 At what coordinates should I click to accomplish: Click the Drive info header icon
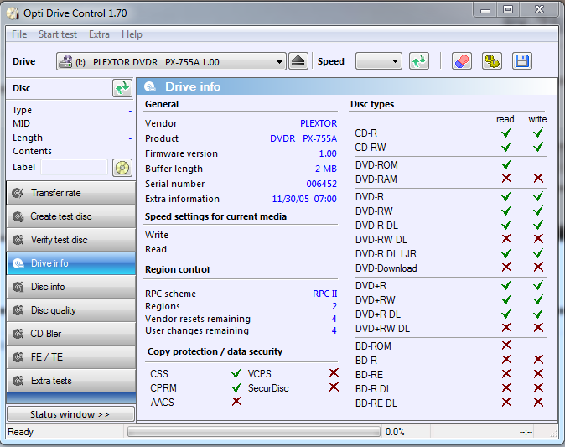pyautogui.click(x=150, y=86)
